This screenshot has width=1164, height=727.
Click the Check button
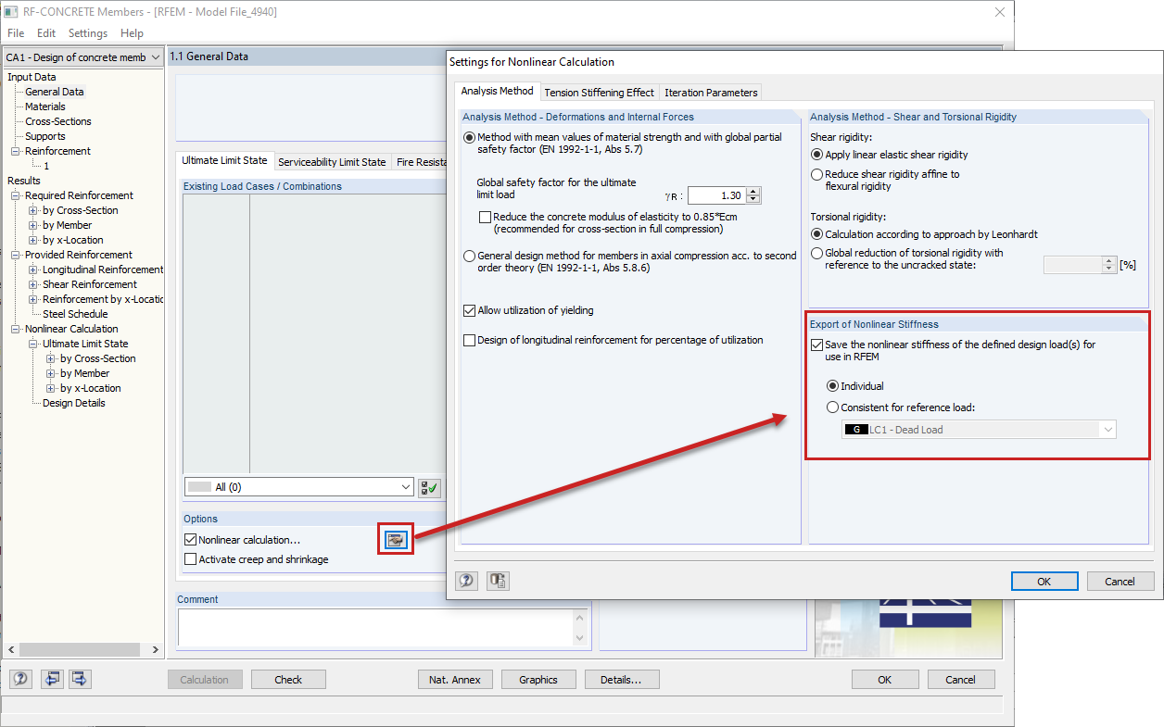(288, 679)
